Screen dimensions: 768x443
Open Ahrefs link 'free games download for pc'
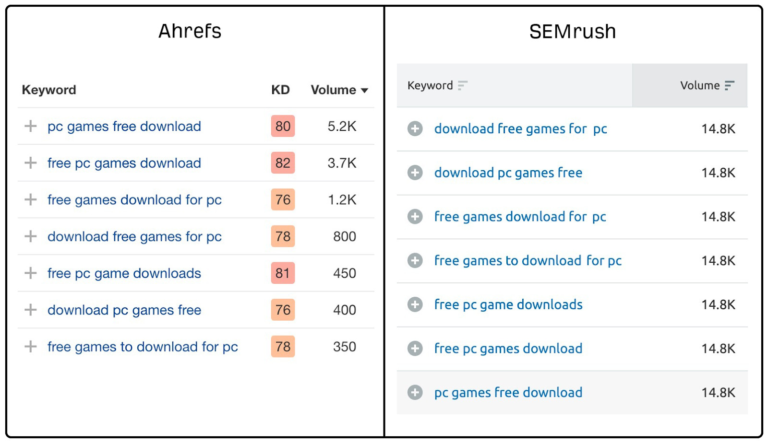coord(134,200)
